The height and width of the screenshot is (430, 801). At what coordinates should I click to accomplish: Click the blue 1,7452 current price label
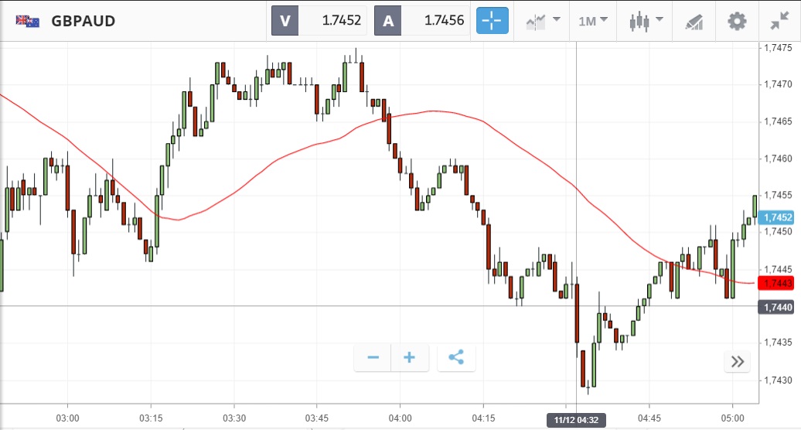pyautogui.click(x=777, y=217)
